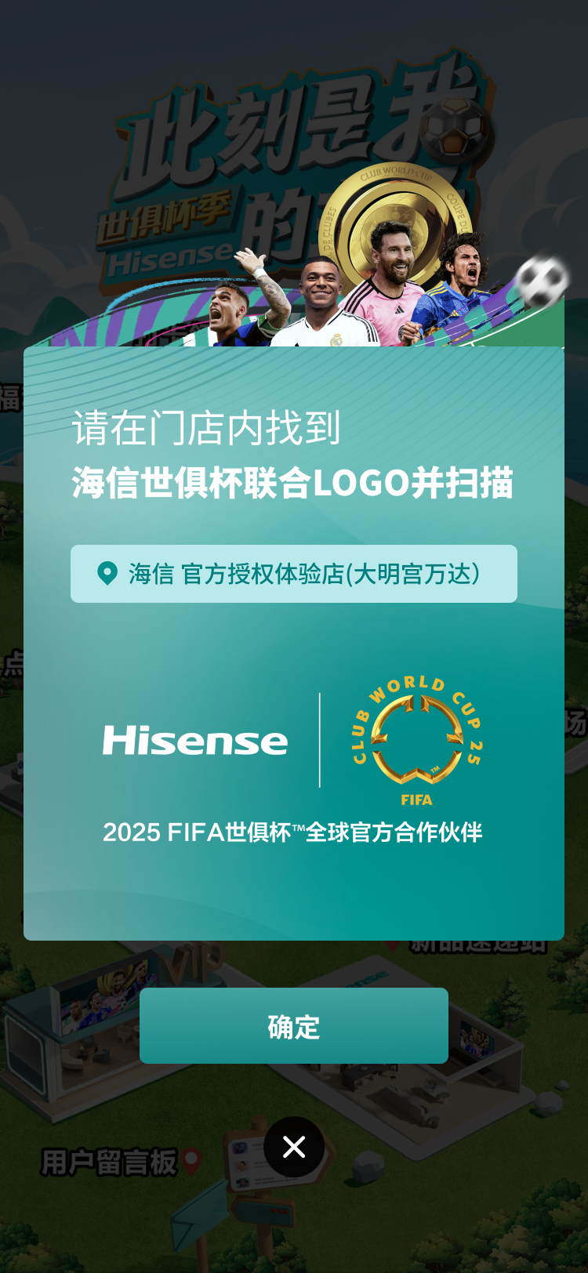
Task: Tap the red pin beside 用户留言板
Action: (x=191, y=1162)
